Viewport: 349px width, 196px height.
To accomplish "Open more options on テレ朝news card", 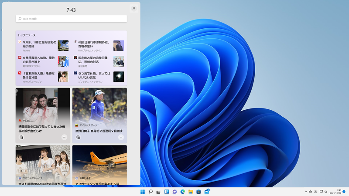I will point(64,137).
